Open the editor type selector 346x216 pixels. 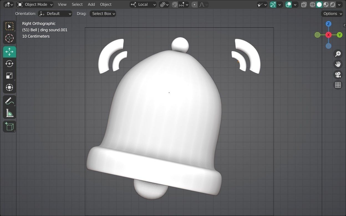pyautogui.click(x=9, y=4)
